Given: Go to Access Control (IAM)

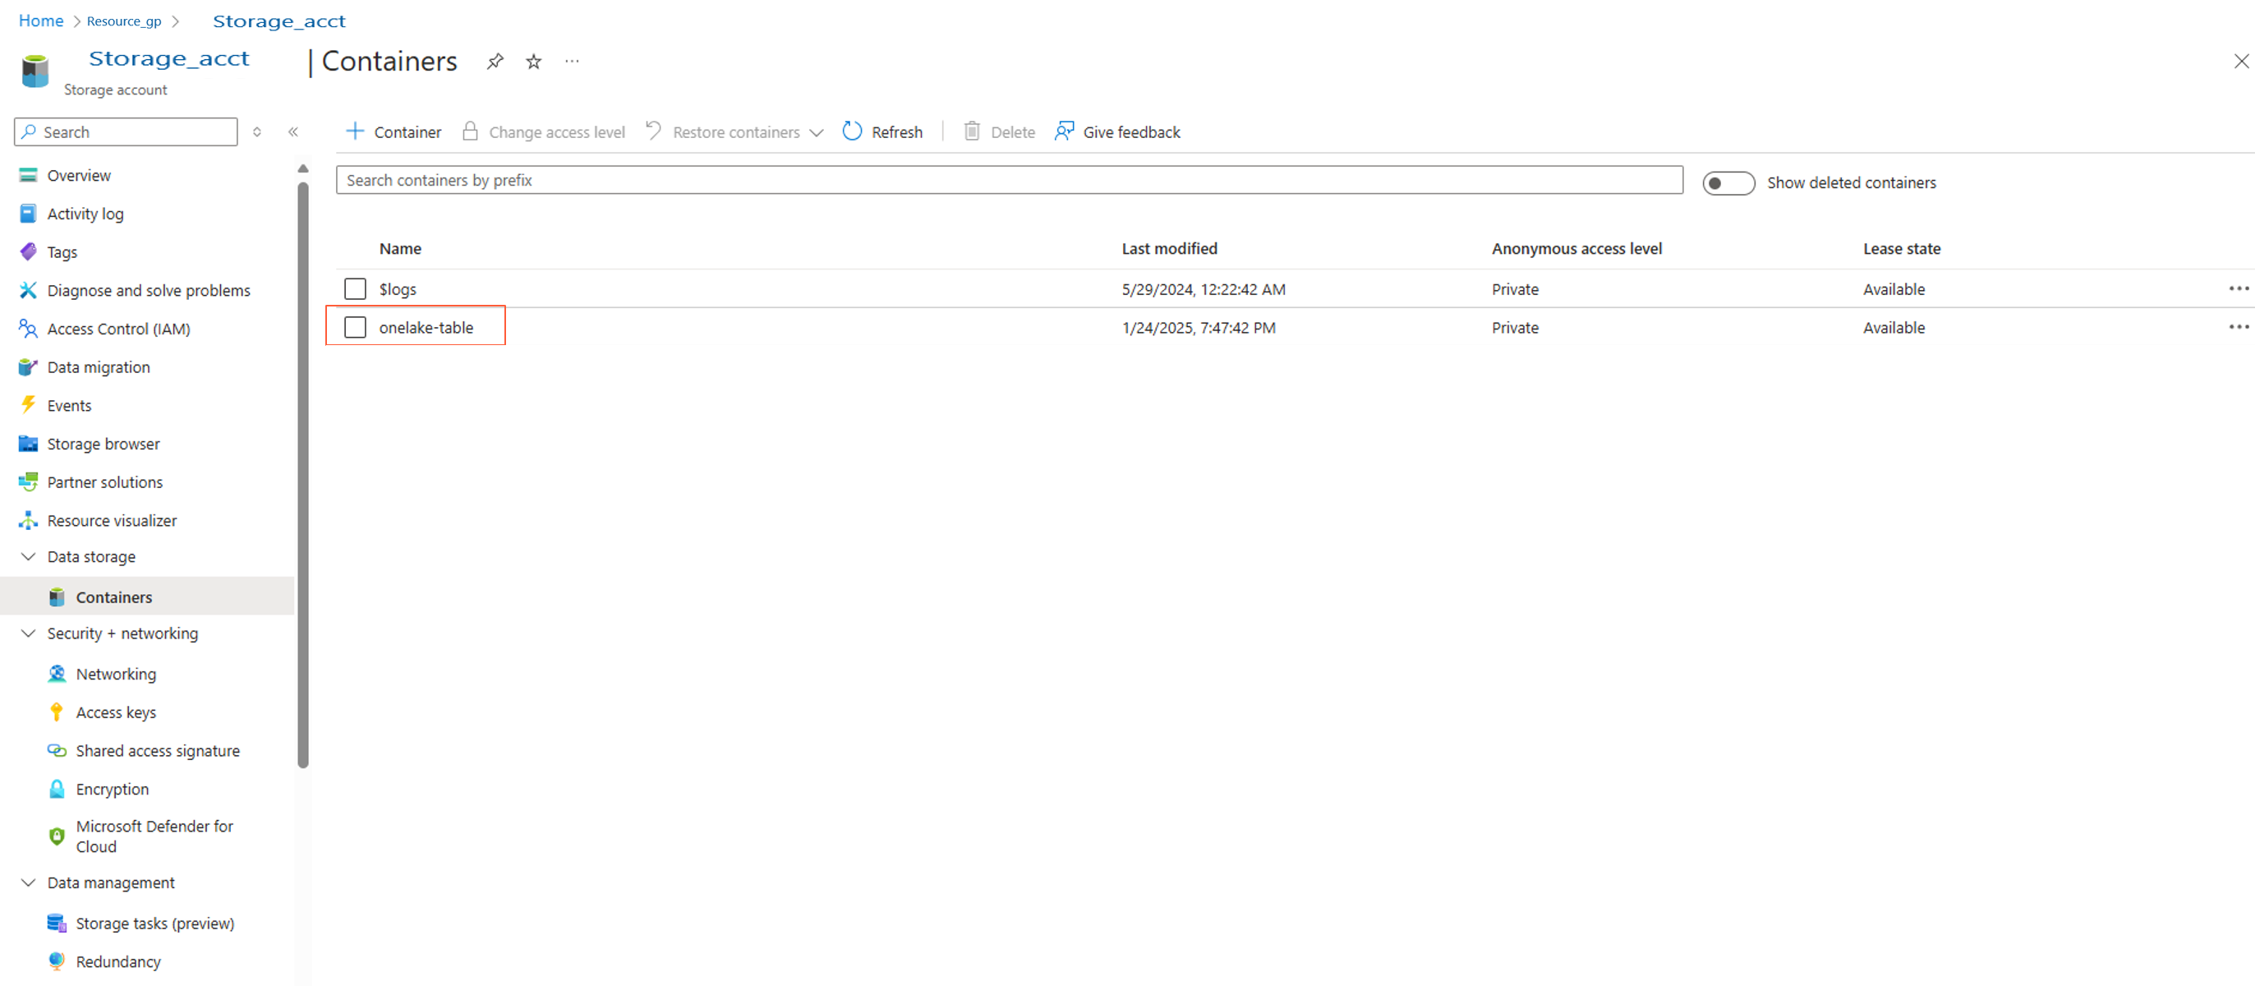Looking at the screenshot, I should coord(118,329).
